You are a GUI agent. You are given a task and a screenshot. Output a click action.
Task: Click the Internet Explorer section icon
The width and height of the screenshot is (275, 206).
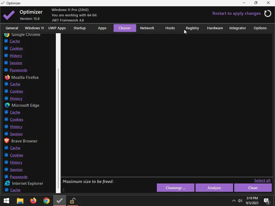pos(7,183)
